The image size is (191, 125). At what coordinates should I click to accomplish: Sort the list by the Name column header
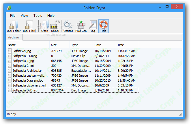pyautogui.click(x=28, y=45)
